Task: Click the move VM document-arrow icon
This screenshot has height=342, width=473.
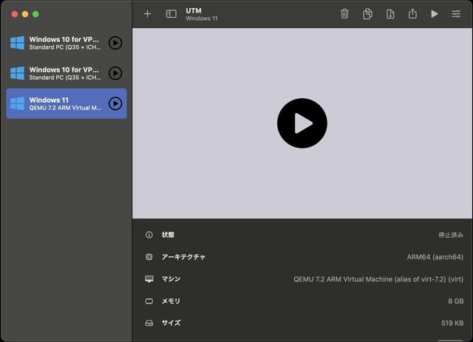Action: [x=389, y=14]
